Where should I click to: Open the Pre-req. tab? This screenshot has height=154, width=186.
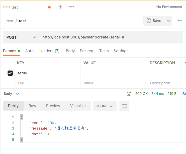coord(87,51)
